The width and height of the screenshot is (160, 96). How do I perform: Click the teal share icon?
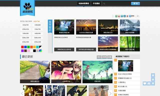point(122,16)
